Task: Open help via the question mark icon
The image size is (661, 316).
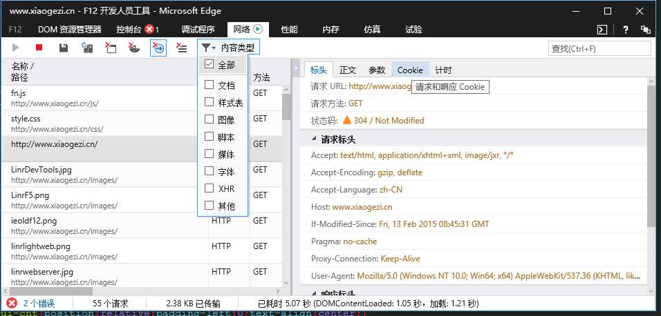Action: [626, 30]
